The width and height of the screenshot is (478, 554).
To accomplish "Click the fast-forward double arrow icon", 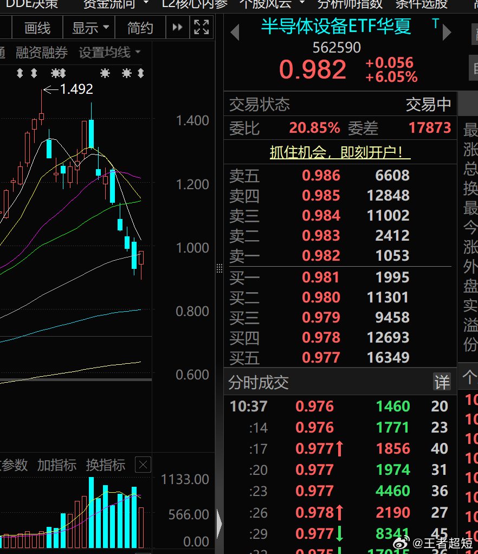I will [x=177, y=27].
